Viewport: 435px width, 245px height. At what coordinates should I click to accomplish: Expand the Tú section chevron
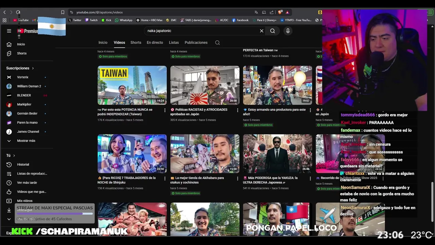click(x=14, y=156)
